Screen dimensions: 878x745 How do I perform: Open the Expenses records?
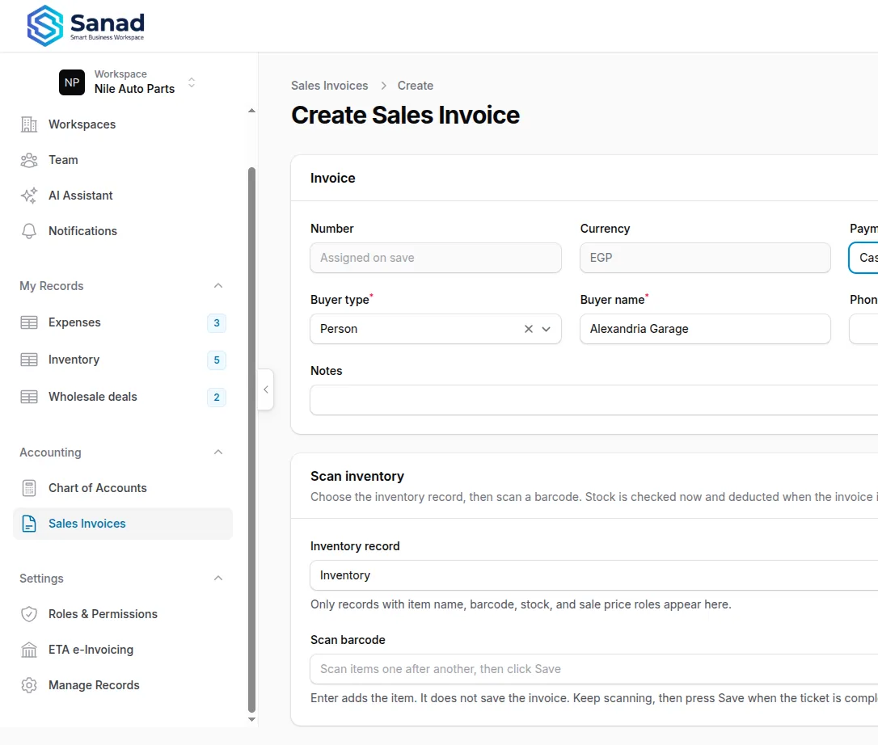pos(74,322)
